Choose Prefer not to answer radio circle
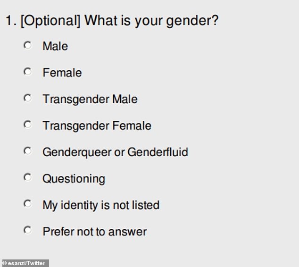The height and width of the screenshot is (267, 299). point(28,230)
